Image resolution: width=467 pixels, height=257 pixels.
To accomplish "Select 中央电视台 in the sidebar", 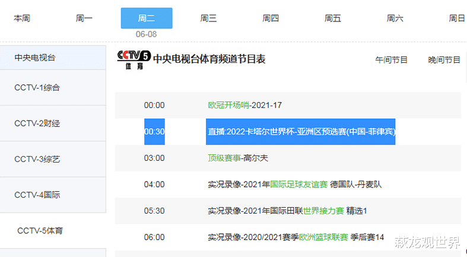I will [53, 58].
